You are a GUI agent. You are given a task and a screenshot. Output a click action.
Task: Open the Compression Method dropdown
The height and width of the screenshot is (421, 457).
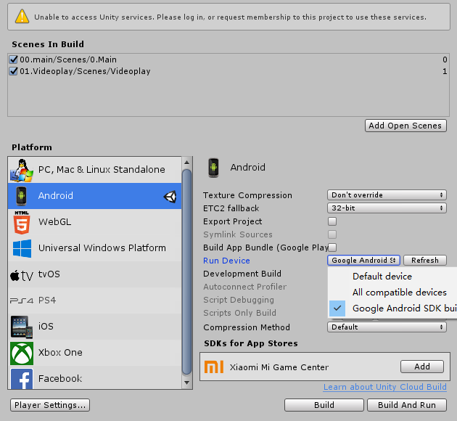(x=387, y=327)
